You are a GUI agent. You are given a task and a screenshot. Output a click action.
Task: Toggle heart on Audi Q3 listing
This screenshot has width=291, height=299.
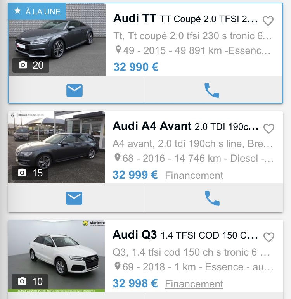(x=269, y=237)
